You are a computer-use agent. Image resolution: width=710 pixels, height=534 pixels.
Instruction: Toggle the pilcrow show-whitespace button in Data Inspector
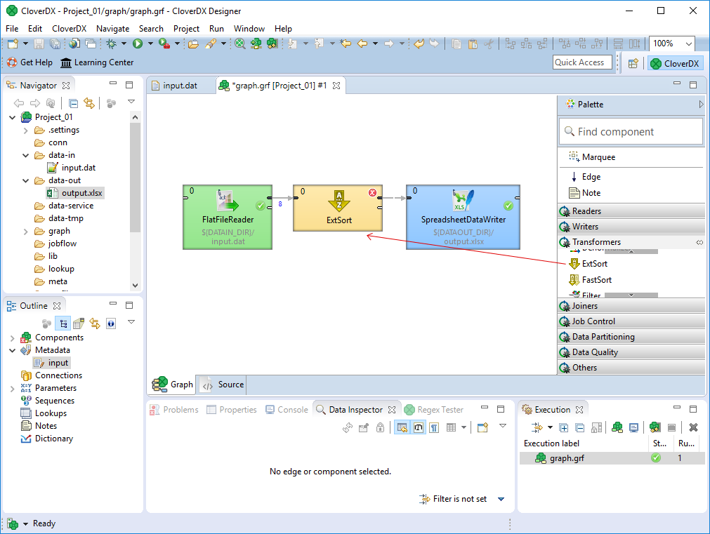click(434, 427)
